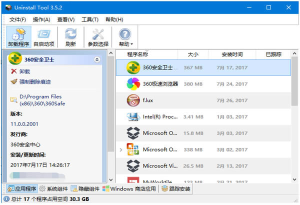Screen dimensions: 300x205
Task: Click the 帮助 help question mark icon
Action: click(x=125, y=34)
